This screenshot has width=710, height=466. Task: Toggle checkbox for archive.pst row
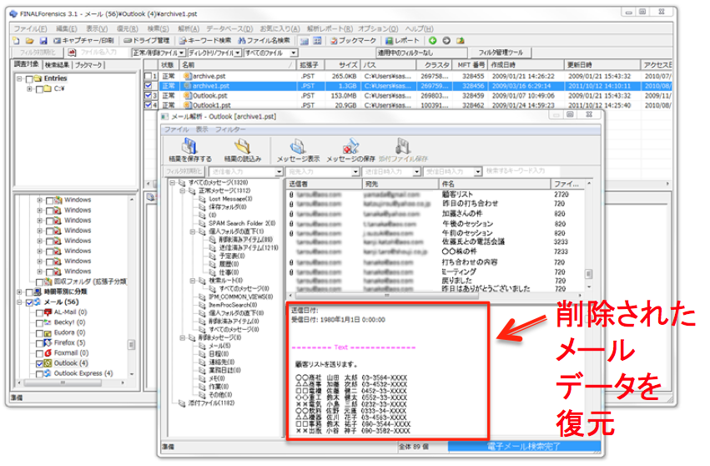(x=148, y=76)
